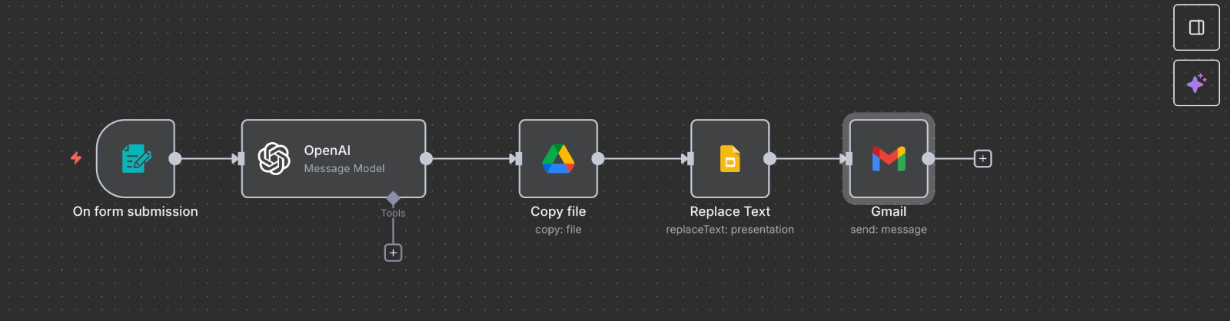Open the On form submission trigger node
1230x321 pixels.
click(x=135, y=159)
